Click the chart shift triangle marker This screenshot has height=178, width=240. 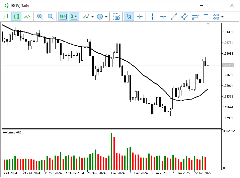[208, 24]
